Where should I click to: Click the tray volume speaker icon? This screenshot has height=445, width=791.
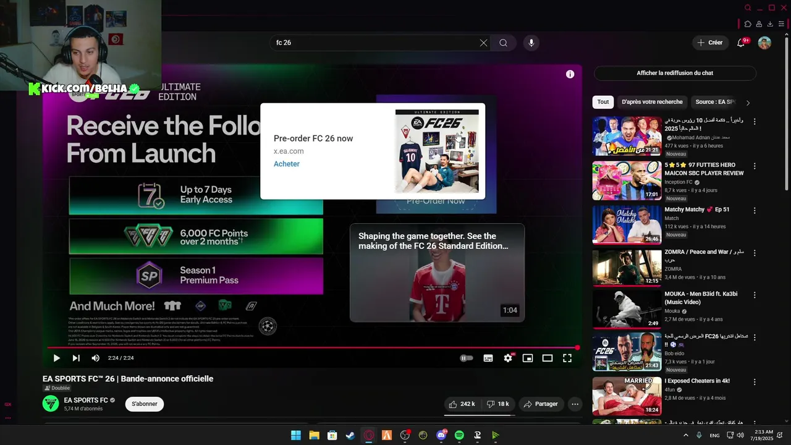pyautogui.click(x=740, y=435)
